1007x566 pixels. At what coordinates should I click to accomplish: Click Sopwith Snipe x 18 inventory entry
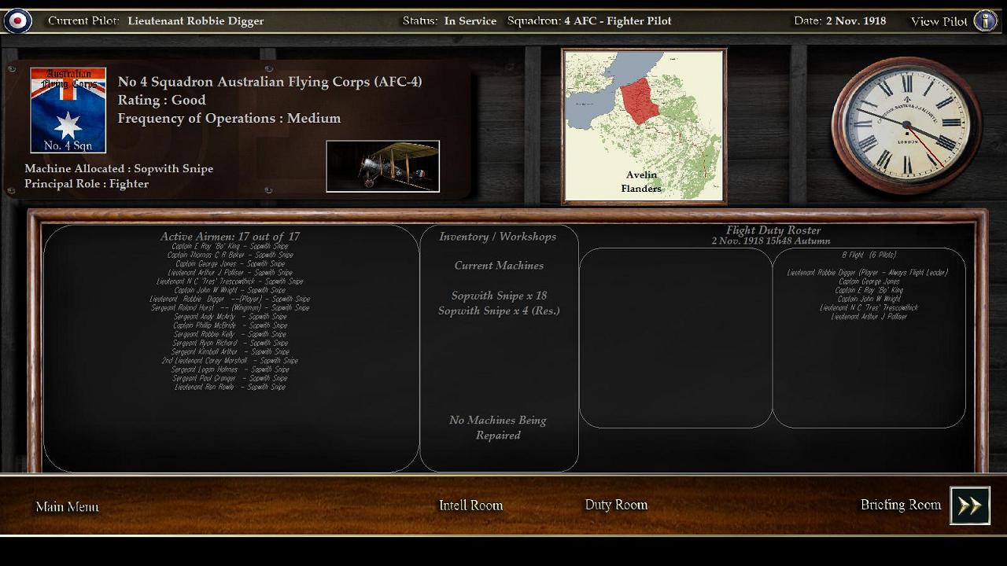499,296
